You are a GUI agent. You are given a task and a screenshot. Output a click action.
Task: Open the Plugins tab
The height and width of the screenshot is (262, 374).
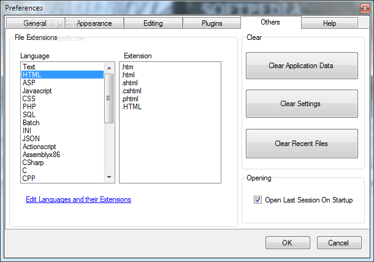(x=212, y=23)
